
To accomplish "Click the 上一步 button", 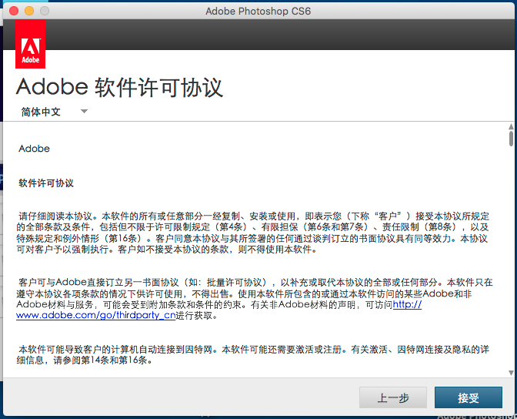I will (393, 397).
